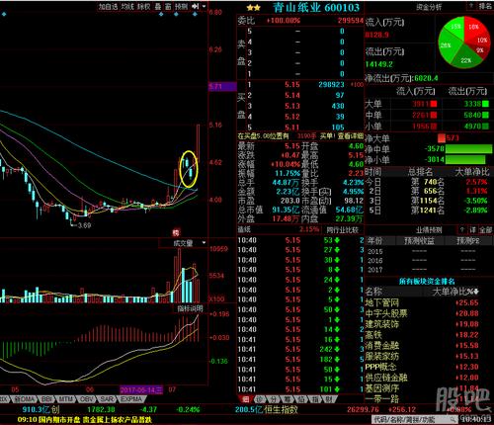Click the 5.15 price on the buy-1 row

click(292, 85)
